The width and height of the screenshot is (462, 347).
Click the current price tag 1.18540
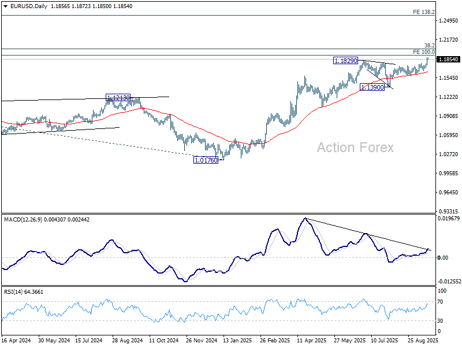(x=448, y=60)
